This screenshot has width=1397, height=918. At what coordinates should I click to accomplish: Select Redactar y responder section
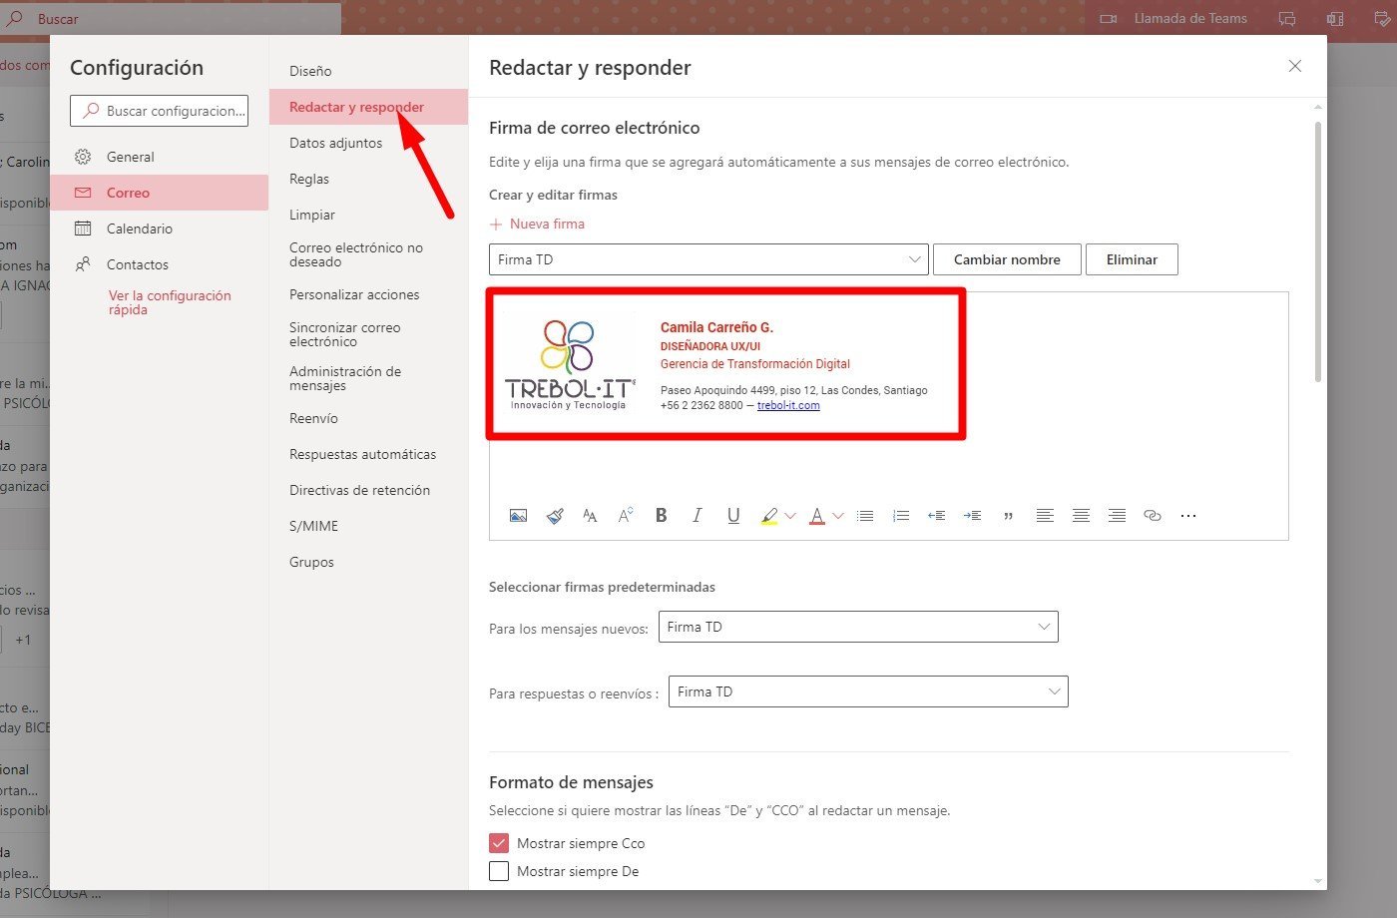pos(368,107)
